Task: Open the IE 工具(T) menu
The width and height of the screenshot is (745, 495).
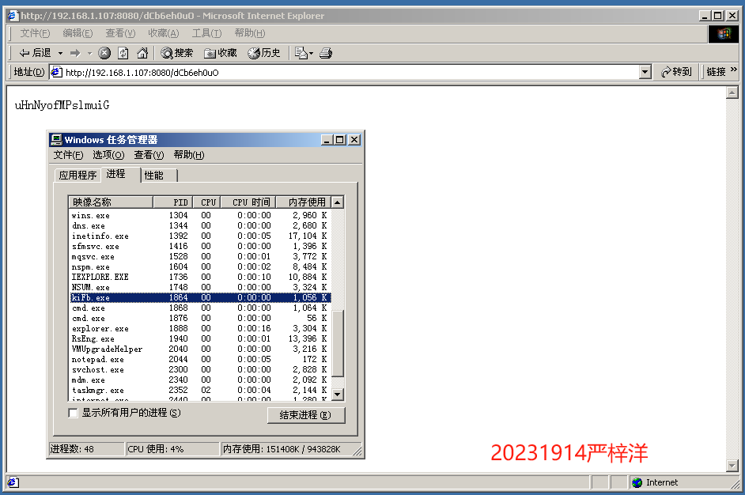Action: [206, 33]
